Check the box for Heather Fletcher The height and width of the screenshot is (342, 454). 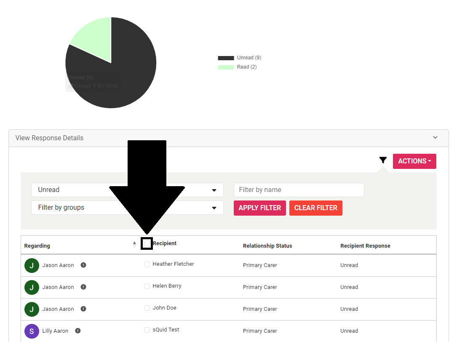tap(147, 264)
